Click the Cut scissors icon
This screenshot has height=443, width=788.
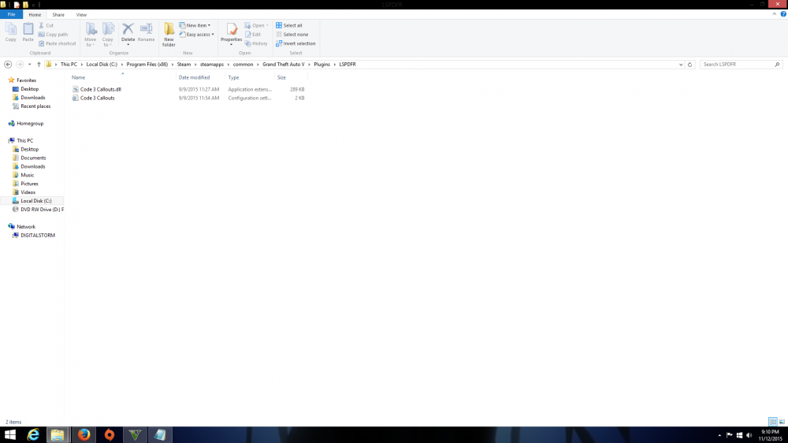click(x=41, y=25)
